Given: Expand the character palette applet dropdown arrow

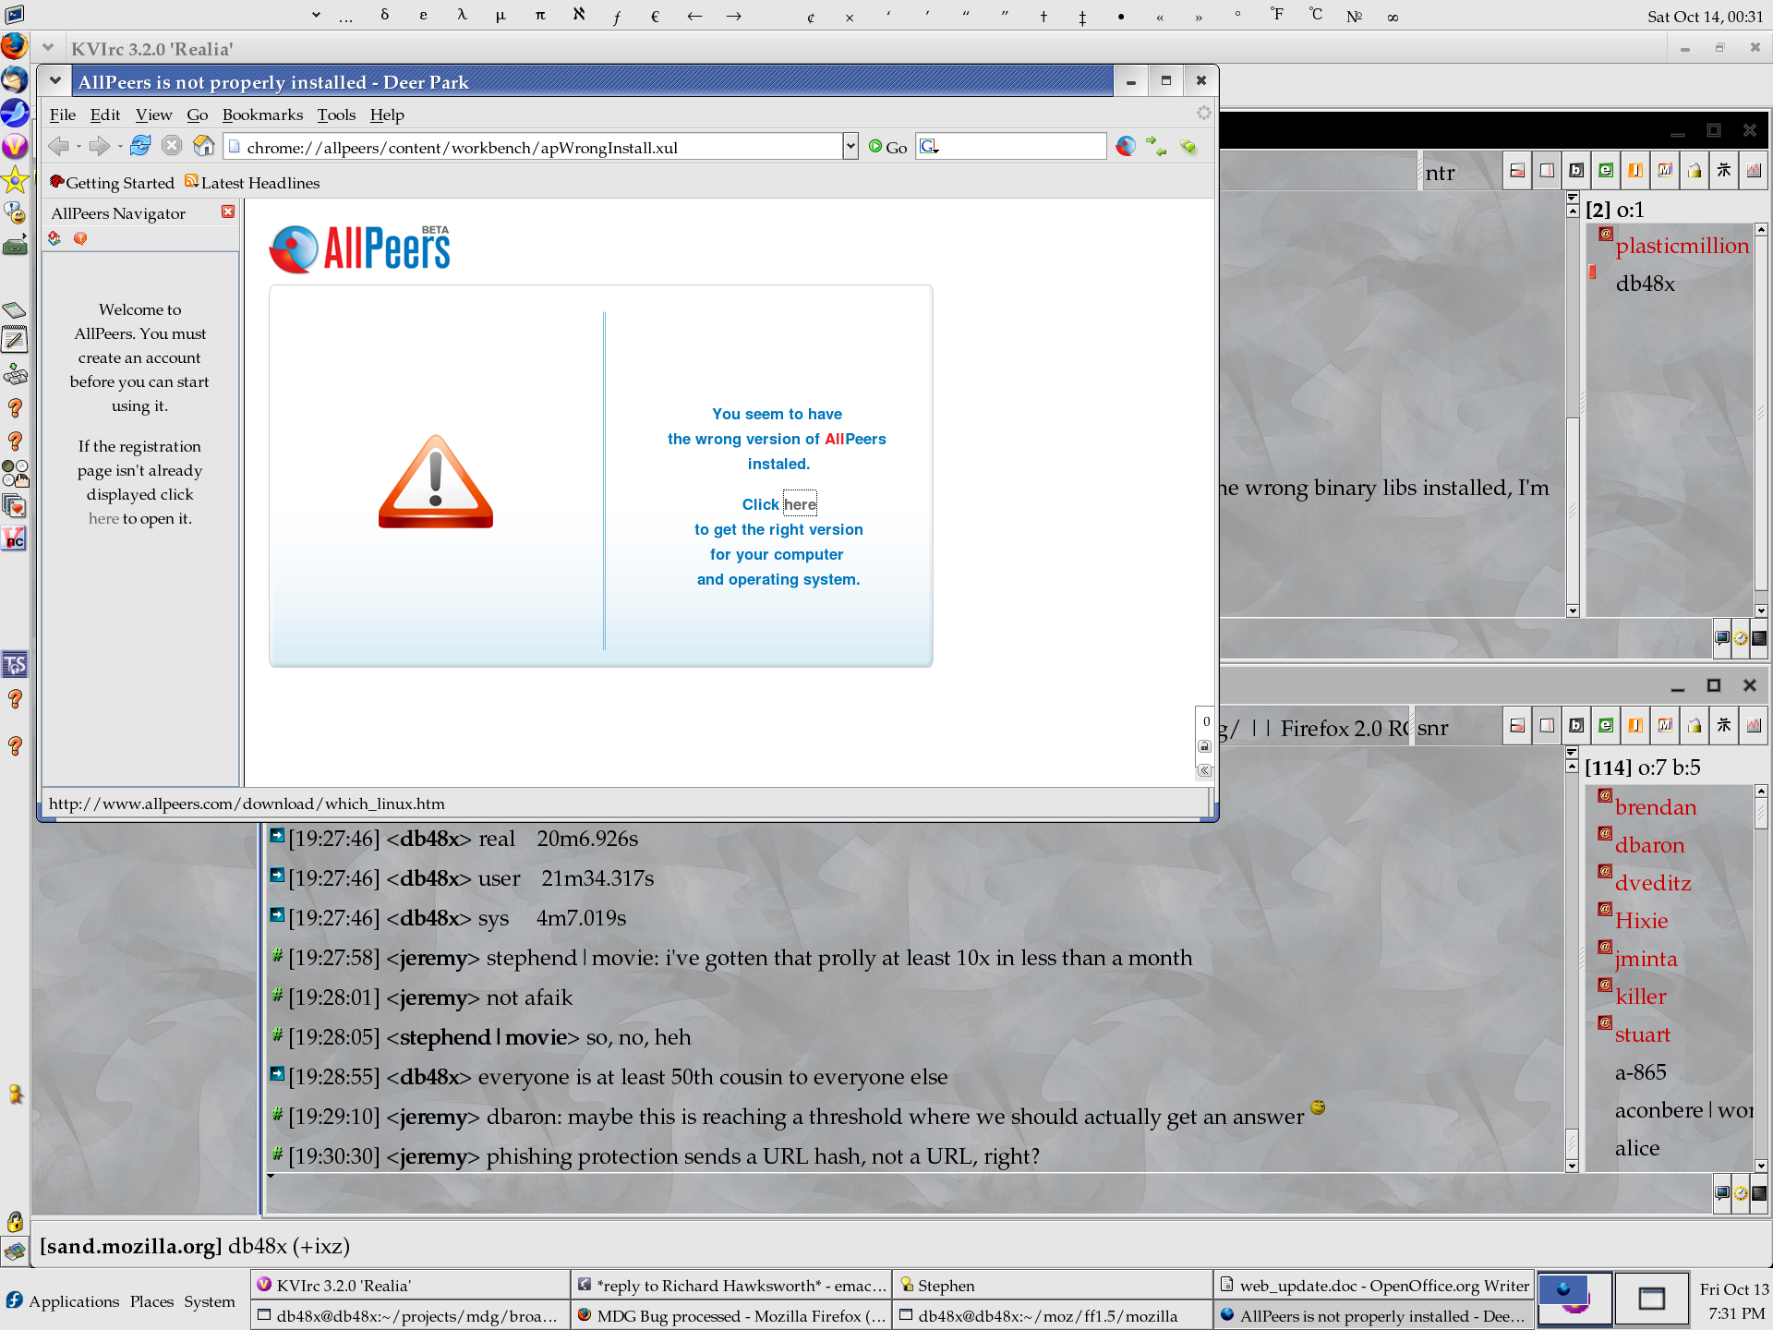Looking at the screenshot, I should 316,15.
